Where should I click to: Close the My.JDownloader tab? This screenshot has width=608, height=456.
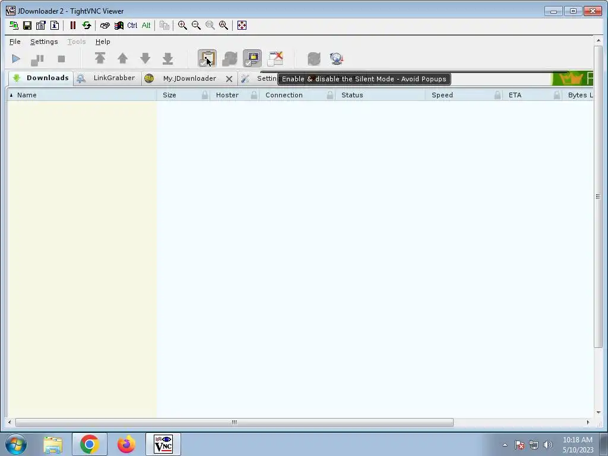click(229, 79)
